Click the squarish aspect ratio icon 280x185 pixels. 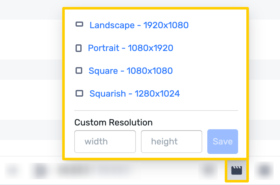pos(79,93)
